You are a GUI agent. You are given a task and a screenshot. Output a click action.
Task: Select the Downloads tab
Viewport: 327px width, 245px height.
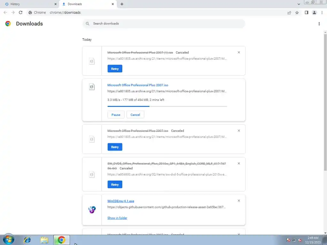[88, 4]
